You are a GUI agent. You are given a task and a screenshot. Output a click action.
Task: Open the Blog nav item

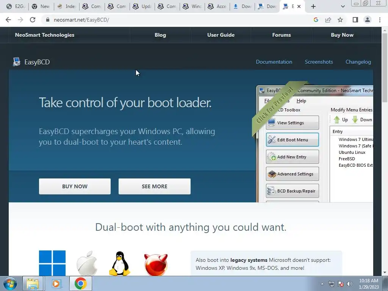[160, 35]
